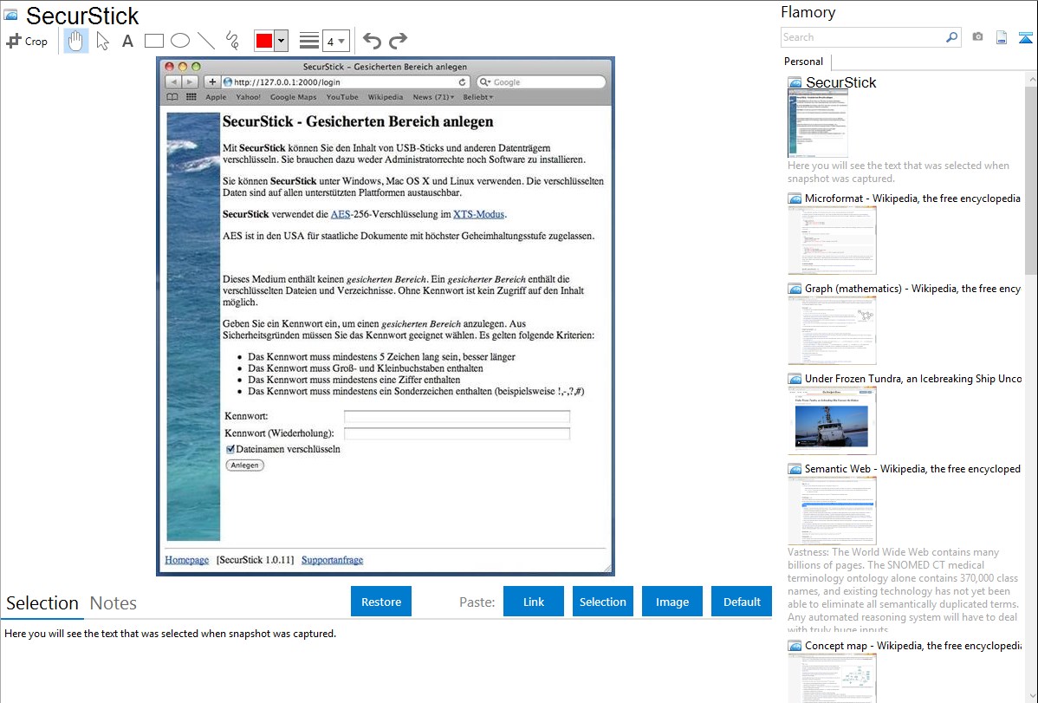
Task: Select the arrow pointer tool
Action: tap(102, 41)
